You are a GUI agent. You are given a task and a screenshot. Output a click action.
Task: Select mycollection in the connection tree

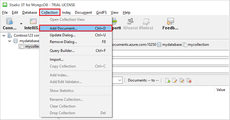point(32,46)
